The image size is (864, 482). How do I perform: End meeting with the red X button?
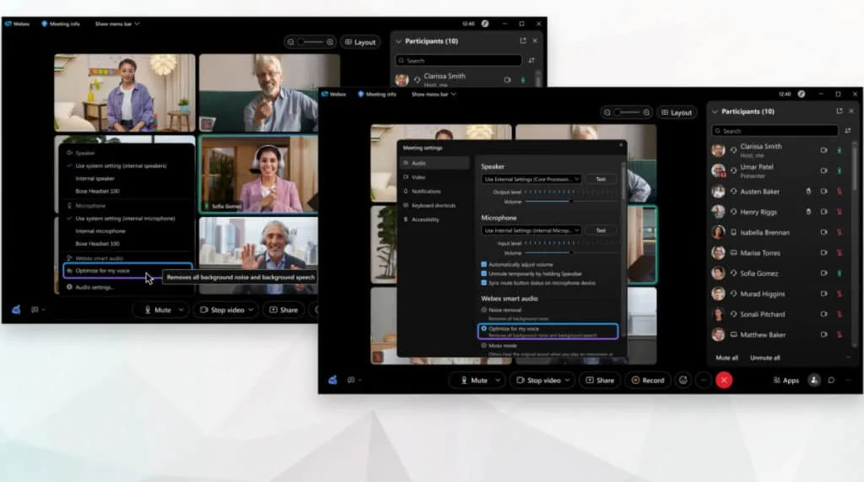coord(724,380)
